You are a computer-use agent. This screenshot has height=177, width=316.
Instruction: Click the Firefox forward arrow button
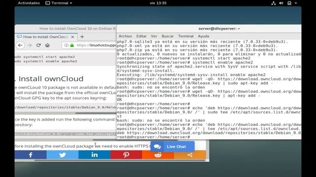pos(30,45)
